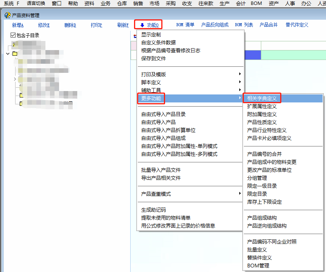326x272 pixels.
Task: Click the yellow folder icon beside the expanded tree node
Action: tap(15, 54)
